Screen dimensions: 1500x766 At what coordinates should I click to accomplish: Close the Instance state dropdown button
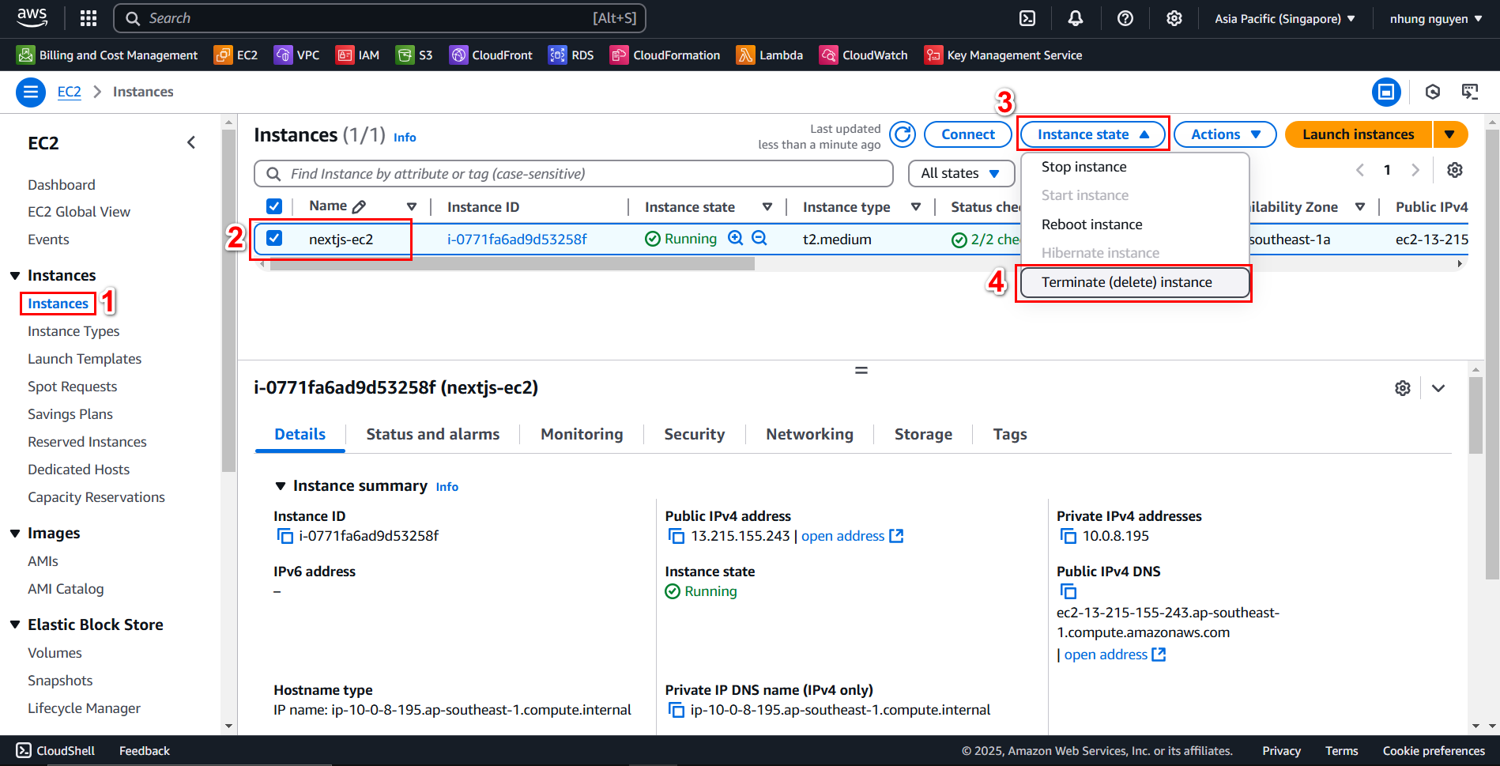pos(1093,134)
